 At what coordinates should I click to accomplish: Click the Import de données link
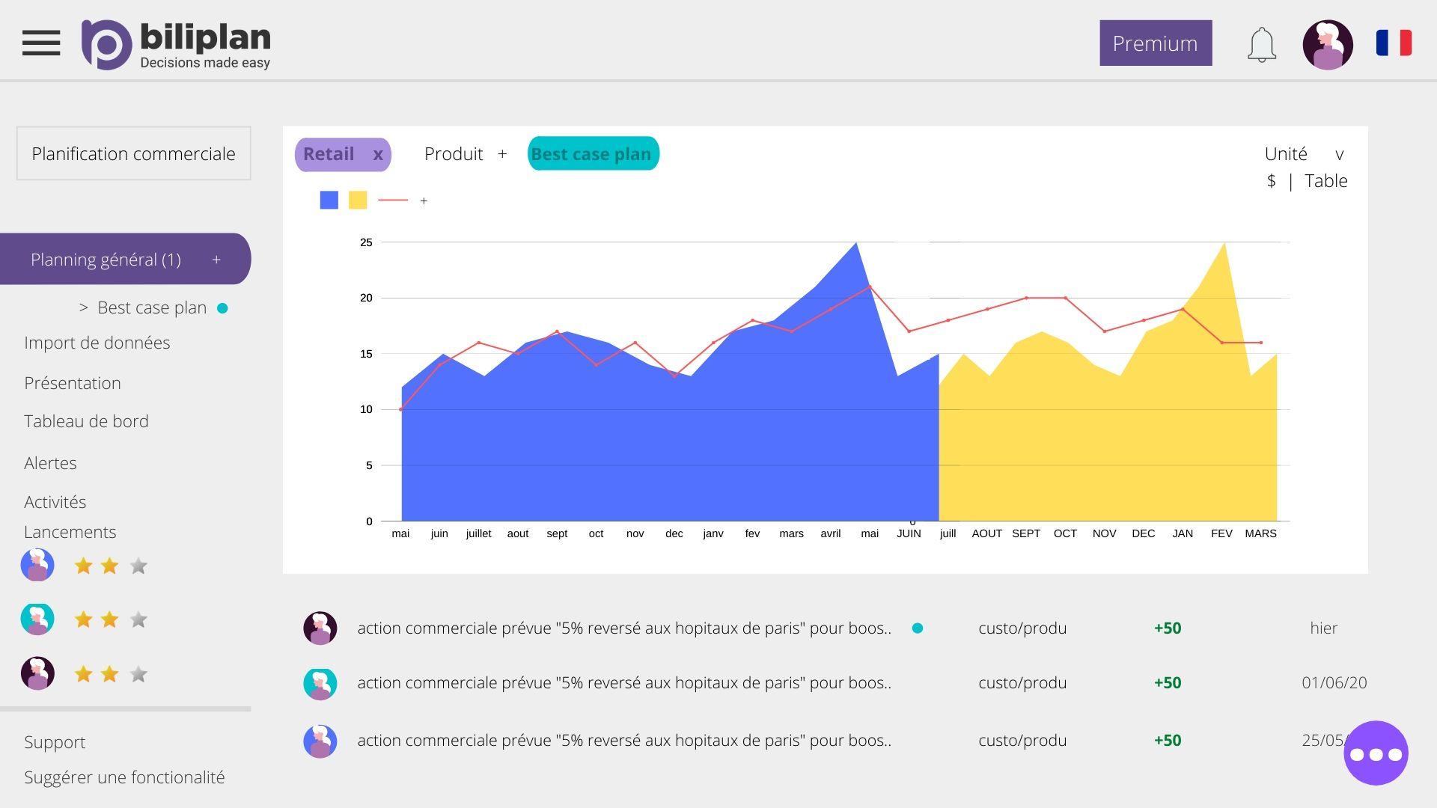98,343
